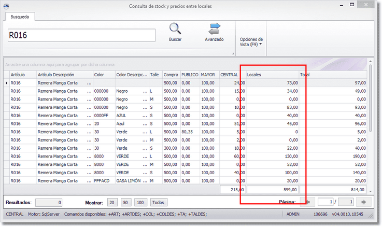Sort by Talle column header
The width and height of the screenshot is (382, 227).
(155, 75)
